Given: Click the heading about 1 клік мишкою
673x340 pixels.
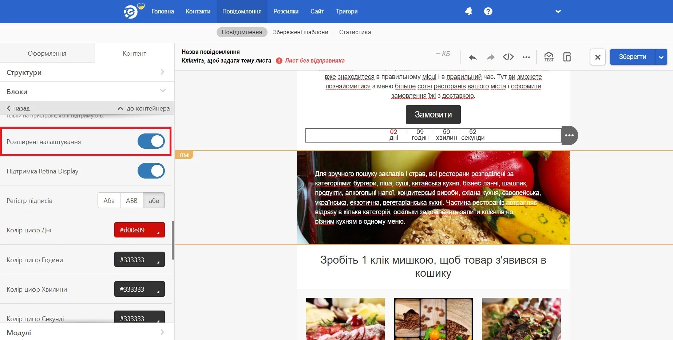Looking at the screenshot, I should pyautogui.click(x=433, y=267).
